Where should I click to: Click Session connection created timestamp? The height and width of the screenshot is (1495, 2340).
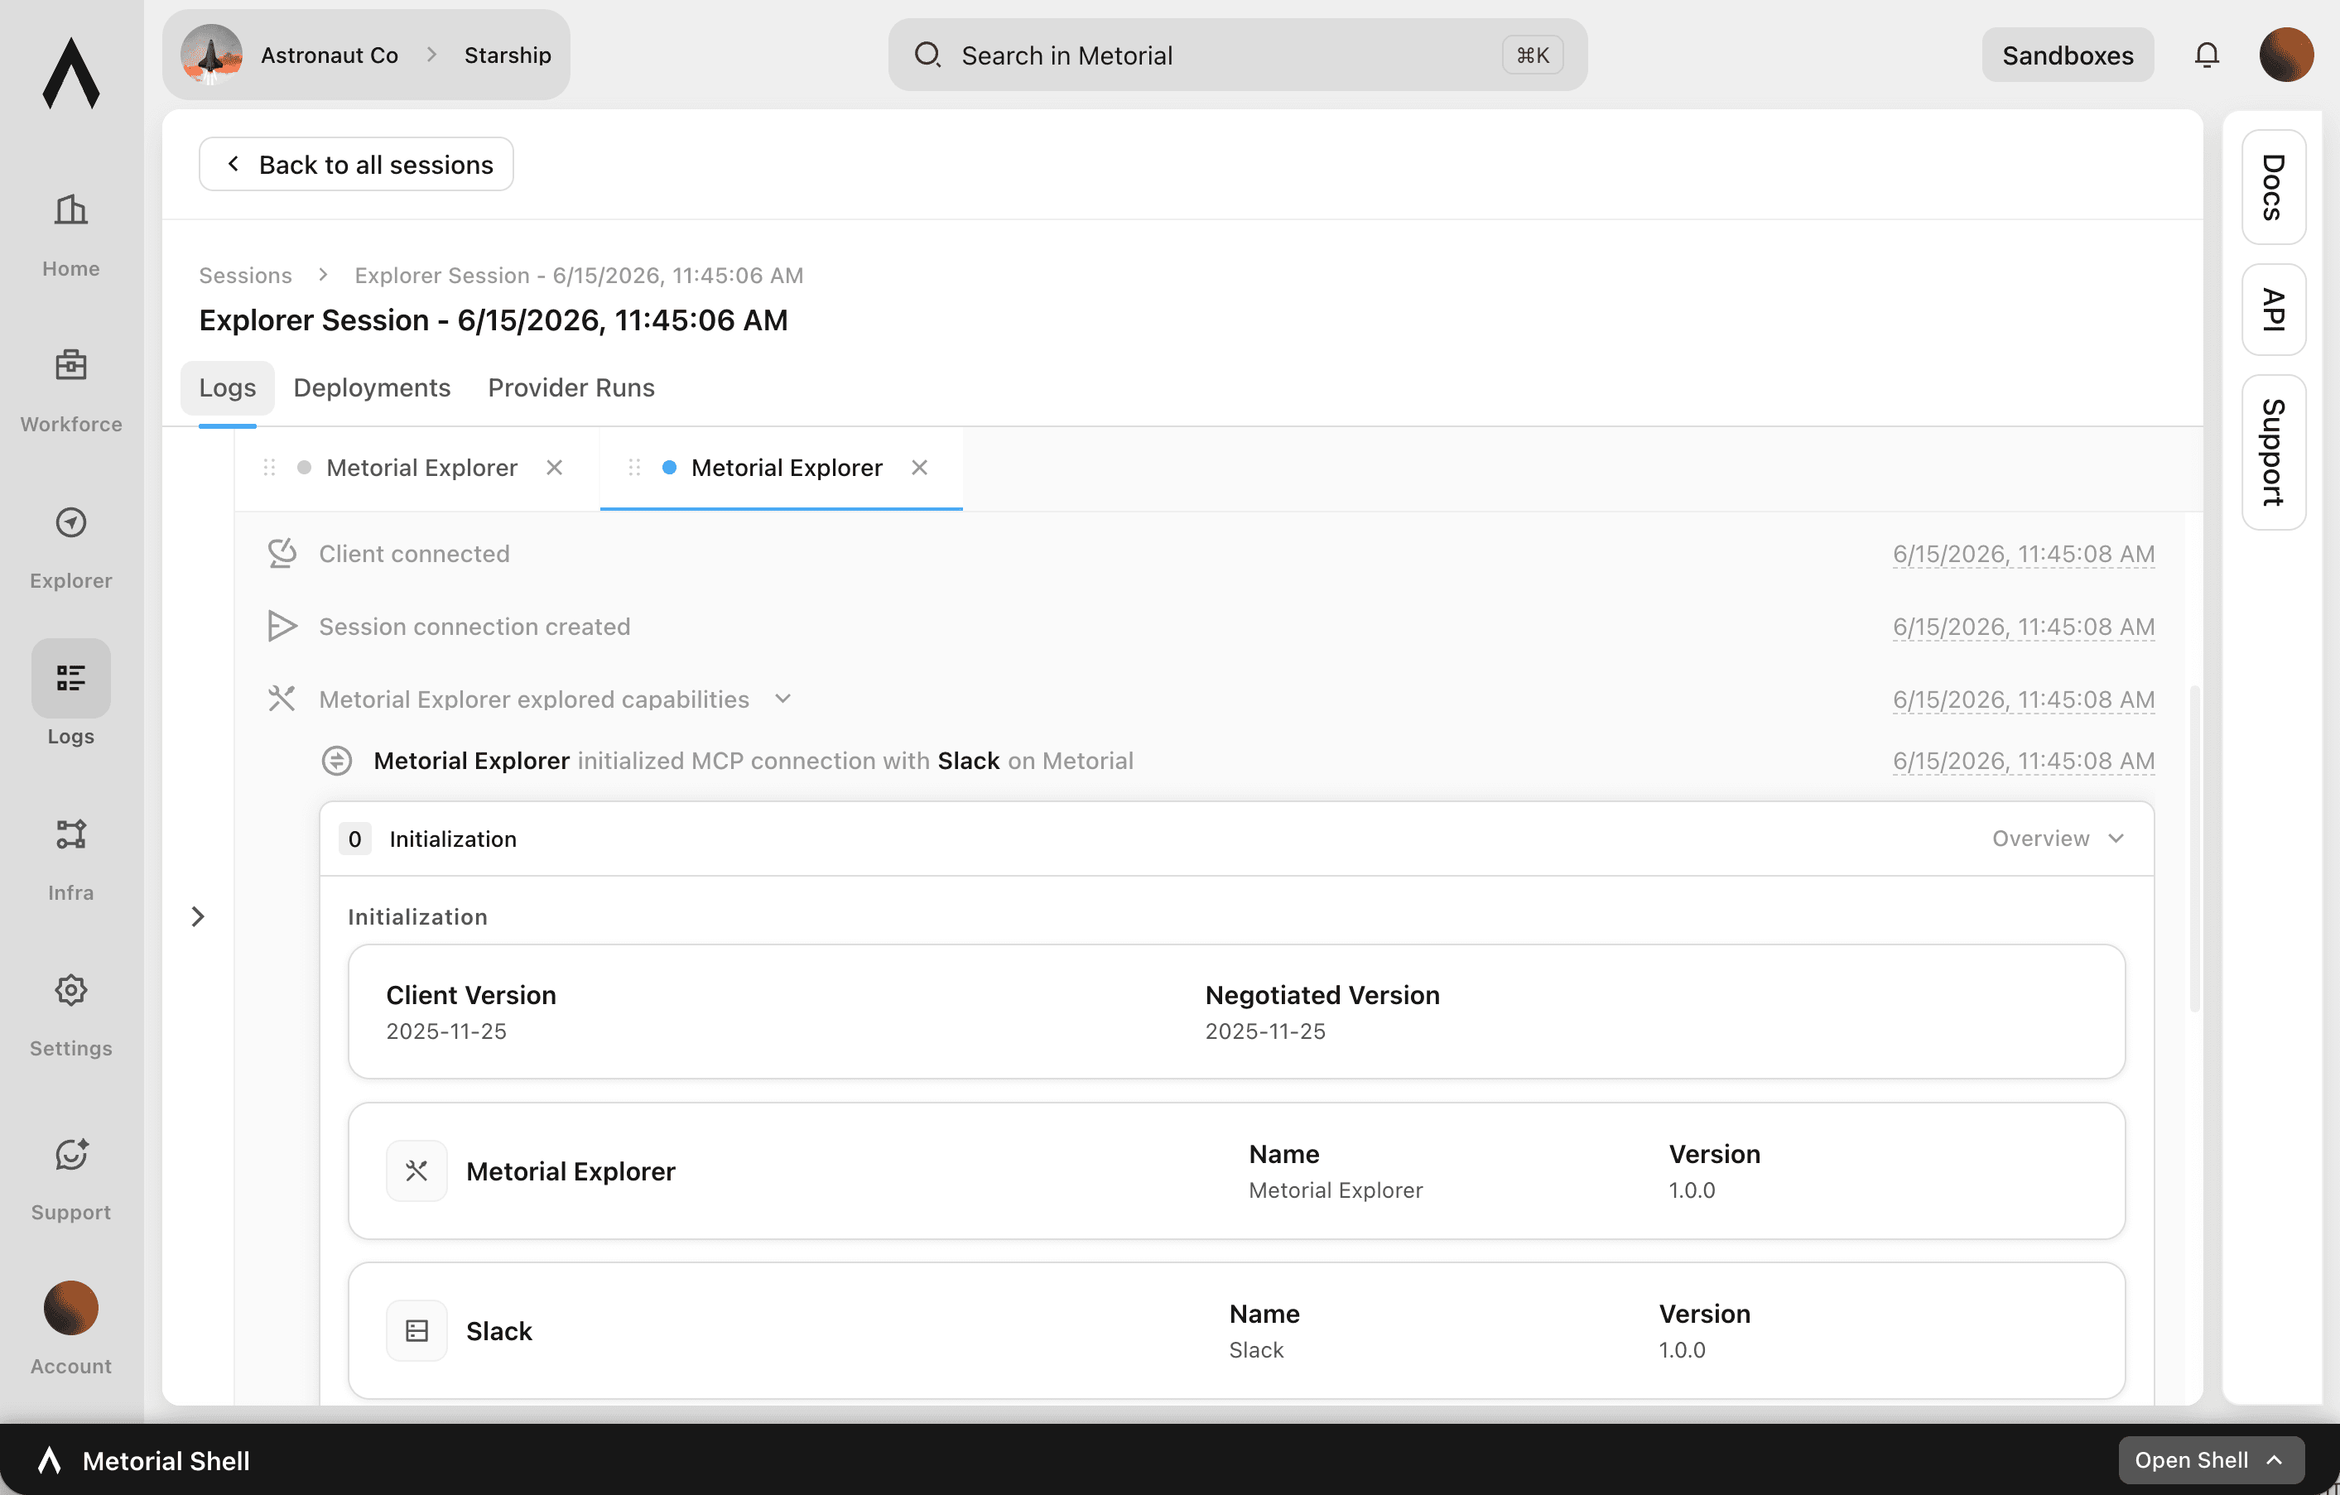click(x=2022, y=627)
